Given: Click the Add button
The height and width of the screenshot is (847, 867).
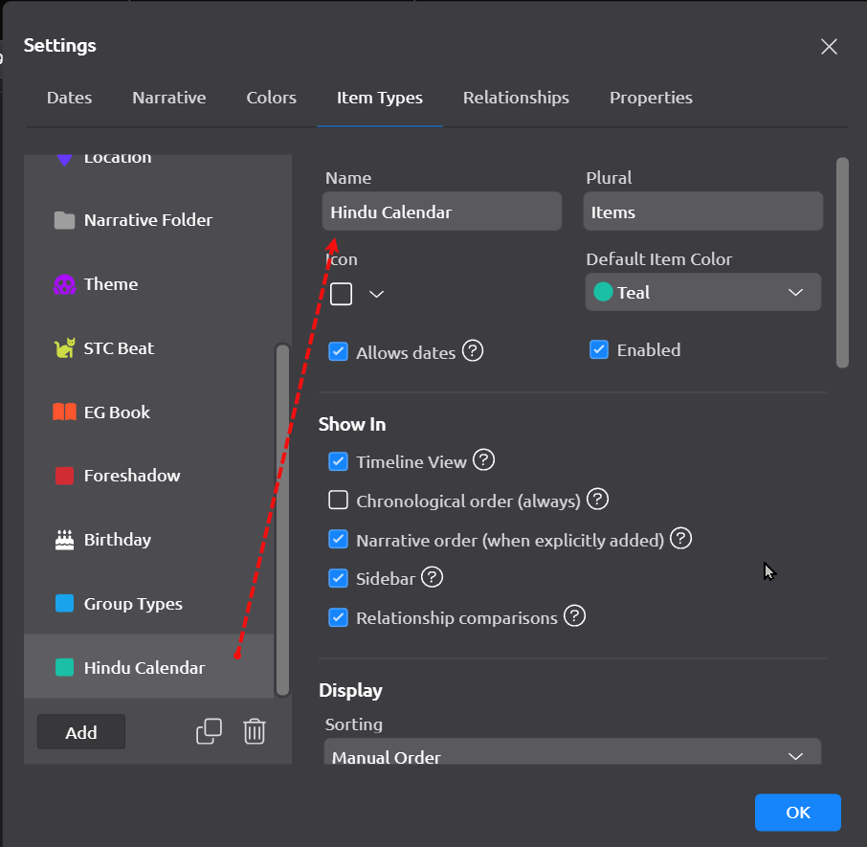Looking at the screenshot, I should [x=81, y=732].
